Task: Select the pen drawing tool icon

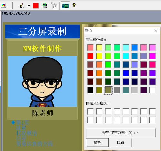Action: pos(22,5)
